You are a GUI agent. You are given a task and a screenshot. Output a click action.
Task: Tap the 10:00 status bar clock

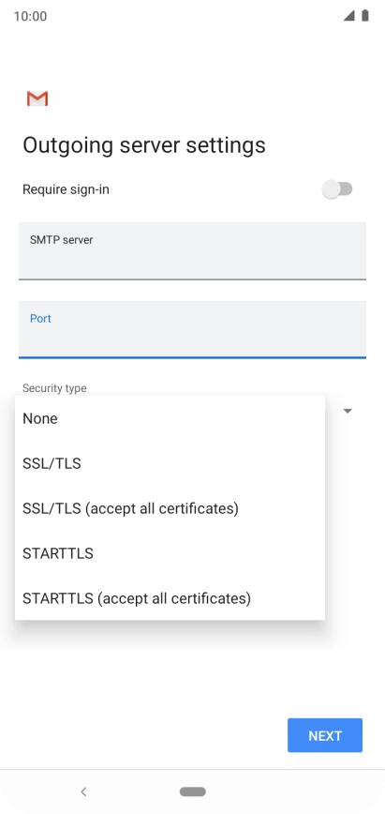(x=30, y=16)
